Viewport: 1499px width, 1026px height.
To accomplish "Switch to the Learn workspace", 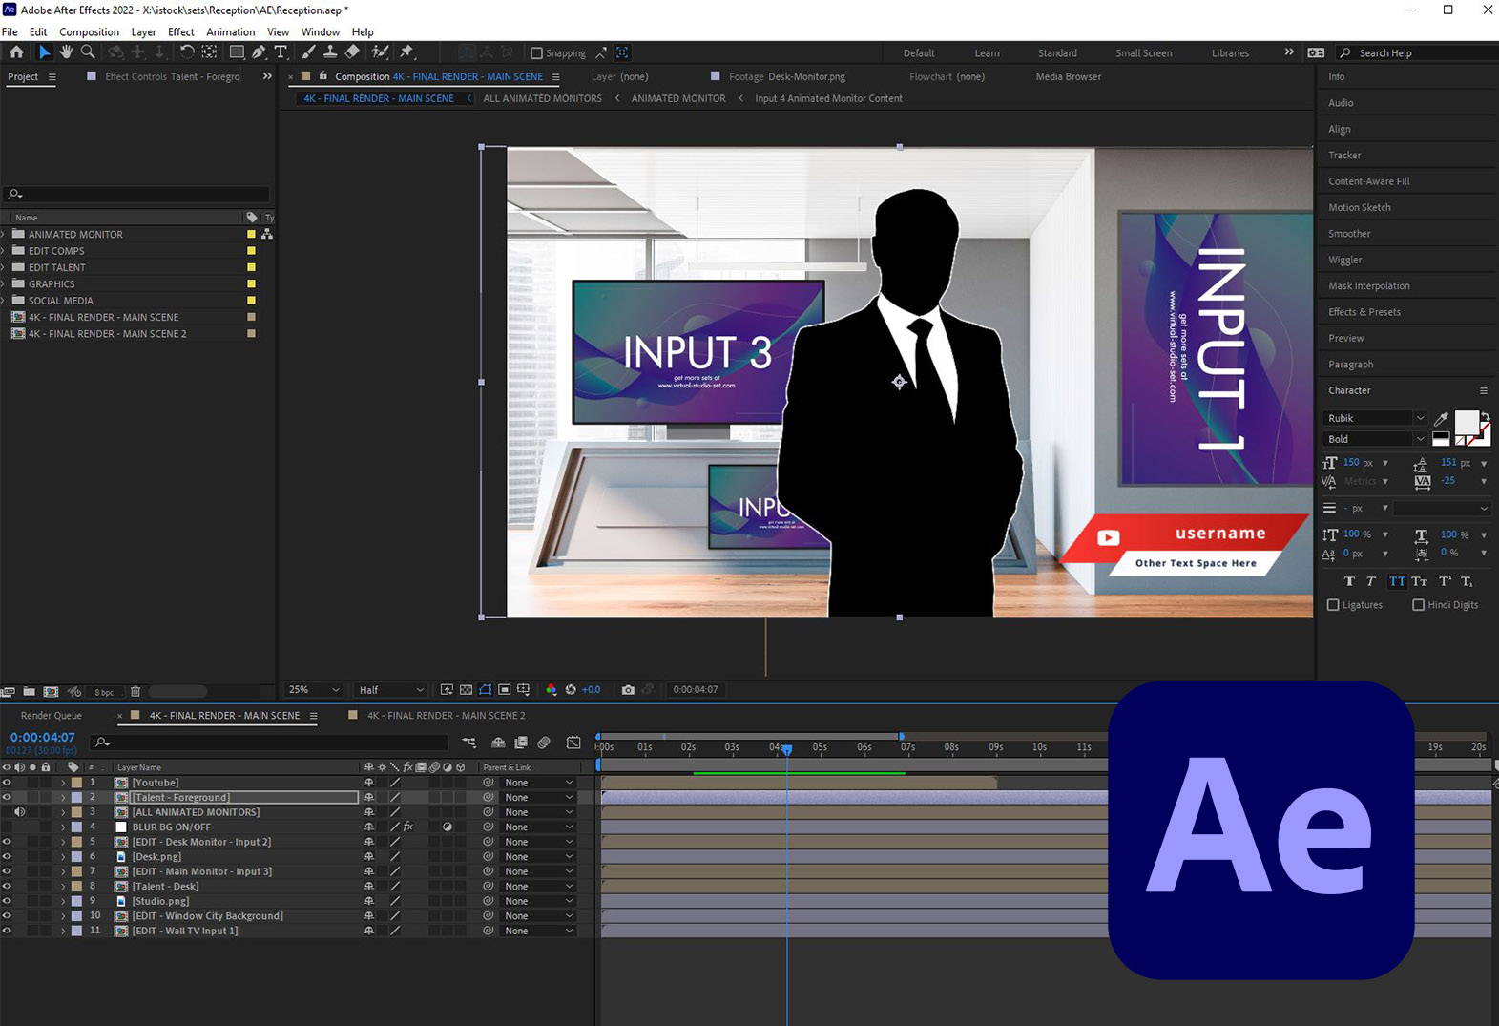I will click(987, 53).
